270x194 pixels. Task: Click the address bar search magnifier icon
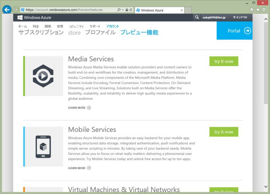119,10
